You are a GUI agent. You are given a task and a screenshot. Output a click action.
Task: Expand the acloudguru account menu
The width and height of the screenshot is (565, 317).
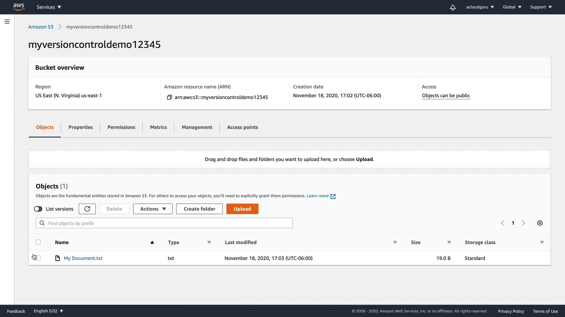(x=480, y=7)
